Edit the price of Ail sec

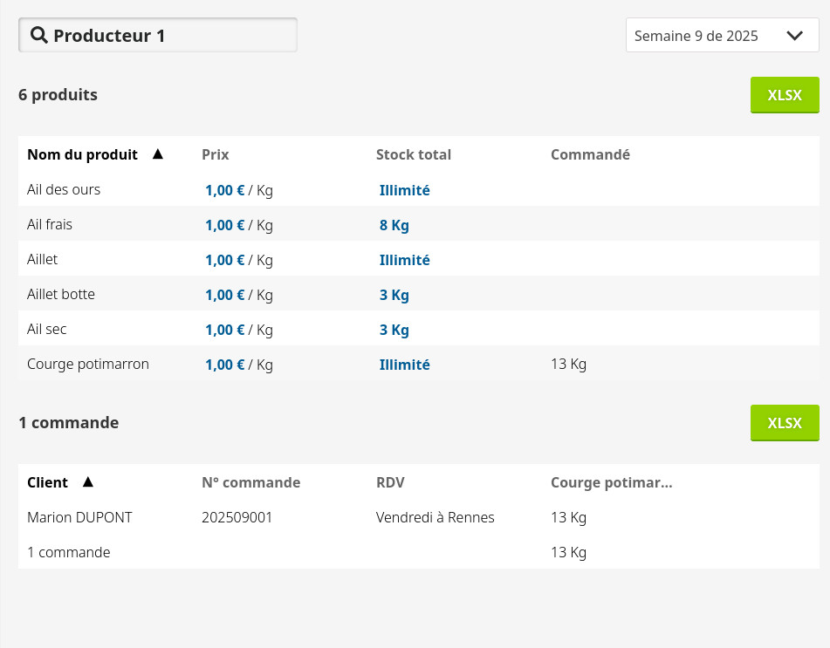point(225,330)
